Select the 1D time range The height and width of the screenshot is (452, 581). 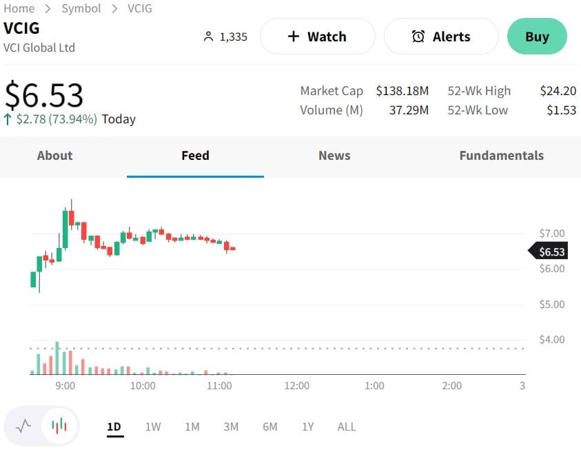point(114,427)
